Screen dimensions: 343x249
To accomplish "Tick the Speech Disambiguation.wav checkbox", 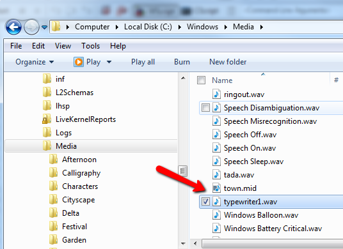I will 205,108.
